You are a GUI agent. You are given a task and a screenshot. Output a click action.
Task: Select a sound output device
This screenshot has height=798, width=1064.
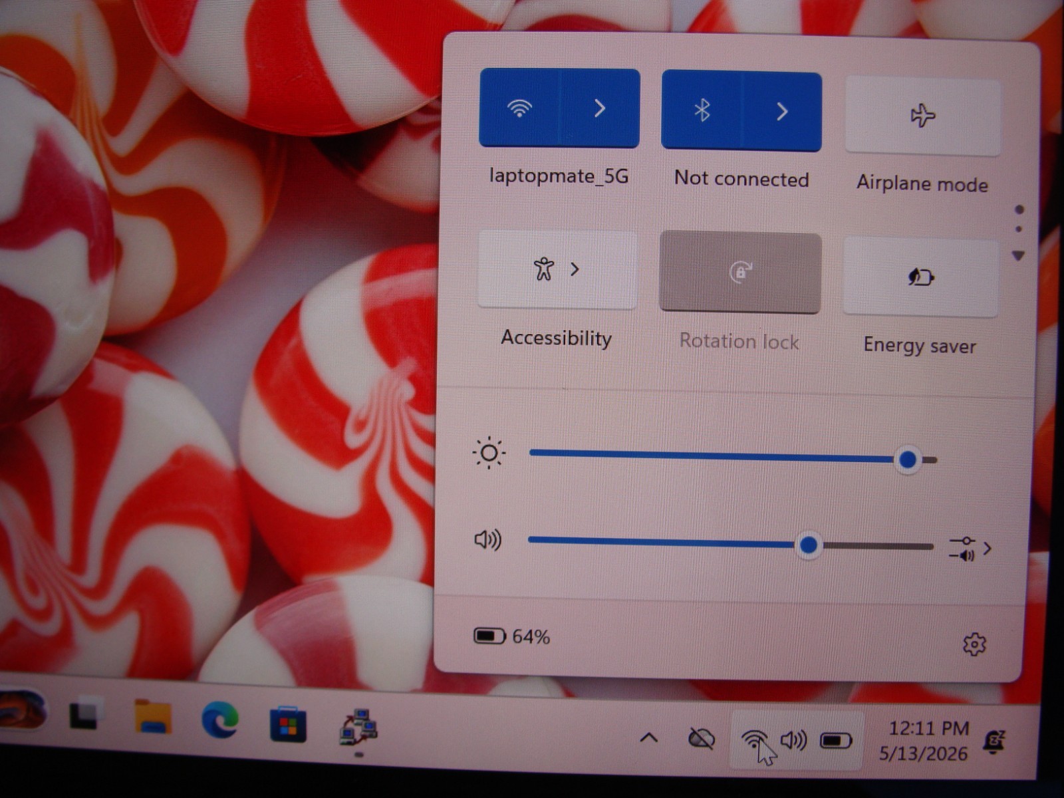pyautogui.click(x=970, y=549)
